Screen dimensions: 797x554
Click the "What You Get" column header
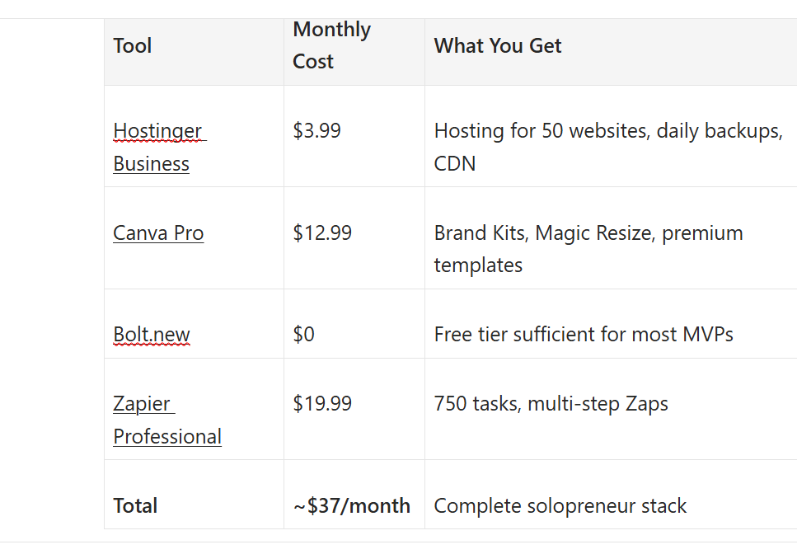point(497,46)
